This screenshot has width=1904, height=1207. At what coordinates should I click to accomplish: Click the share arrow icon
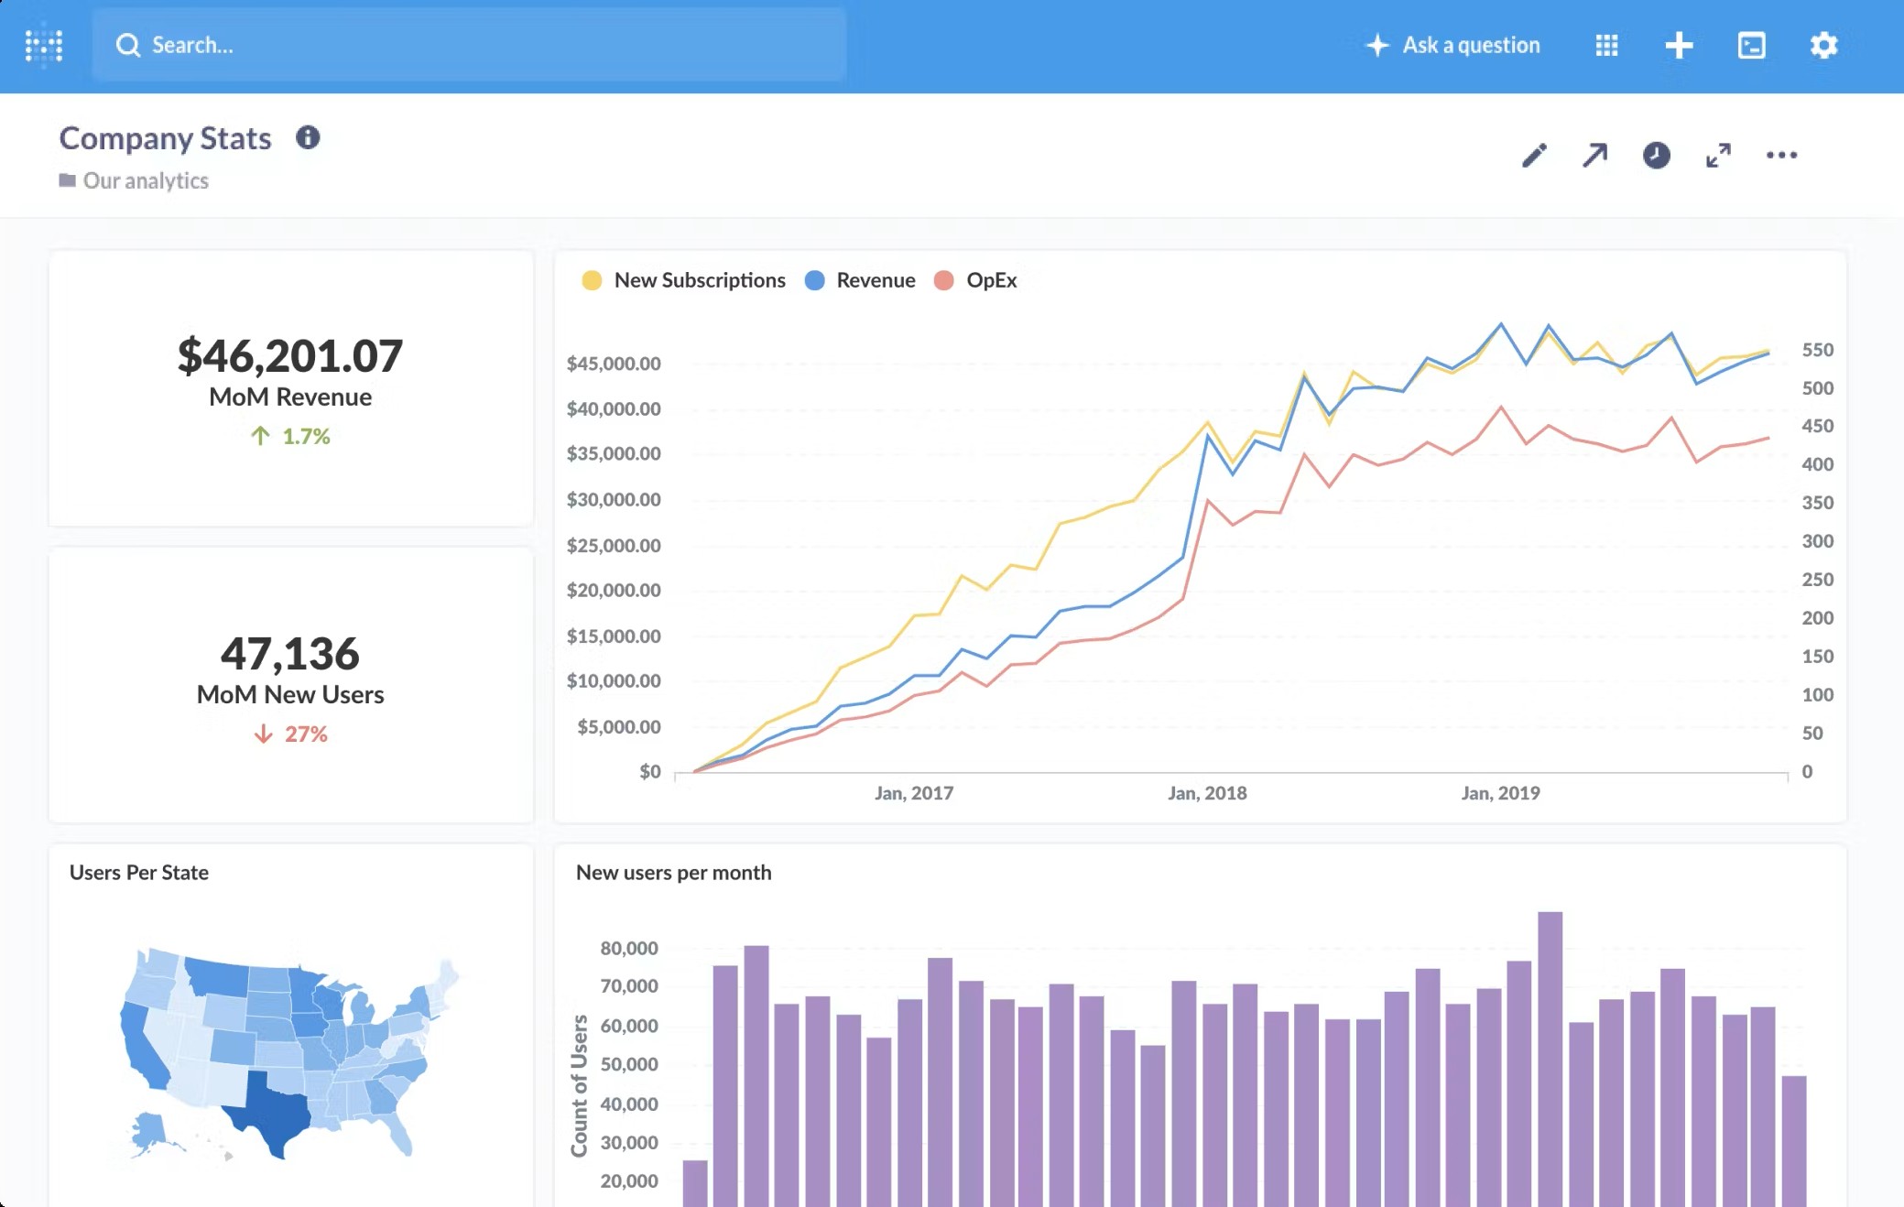click(x=1594, y=155)
